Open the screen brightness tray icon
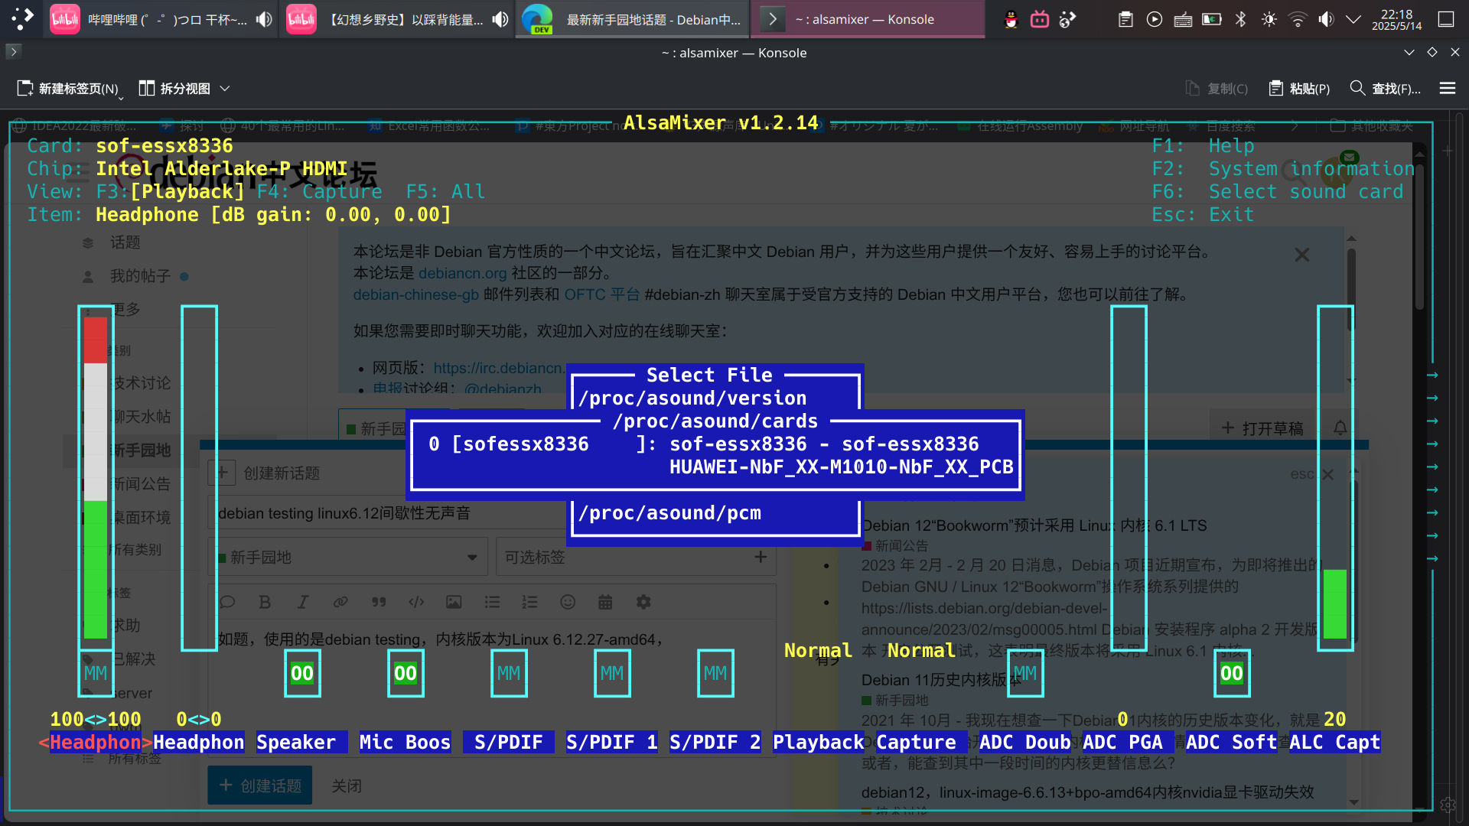The width and height of the screenshot is (1469, 826). (x=1269, y=19)
